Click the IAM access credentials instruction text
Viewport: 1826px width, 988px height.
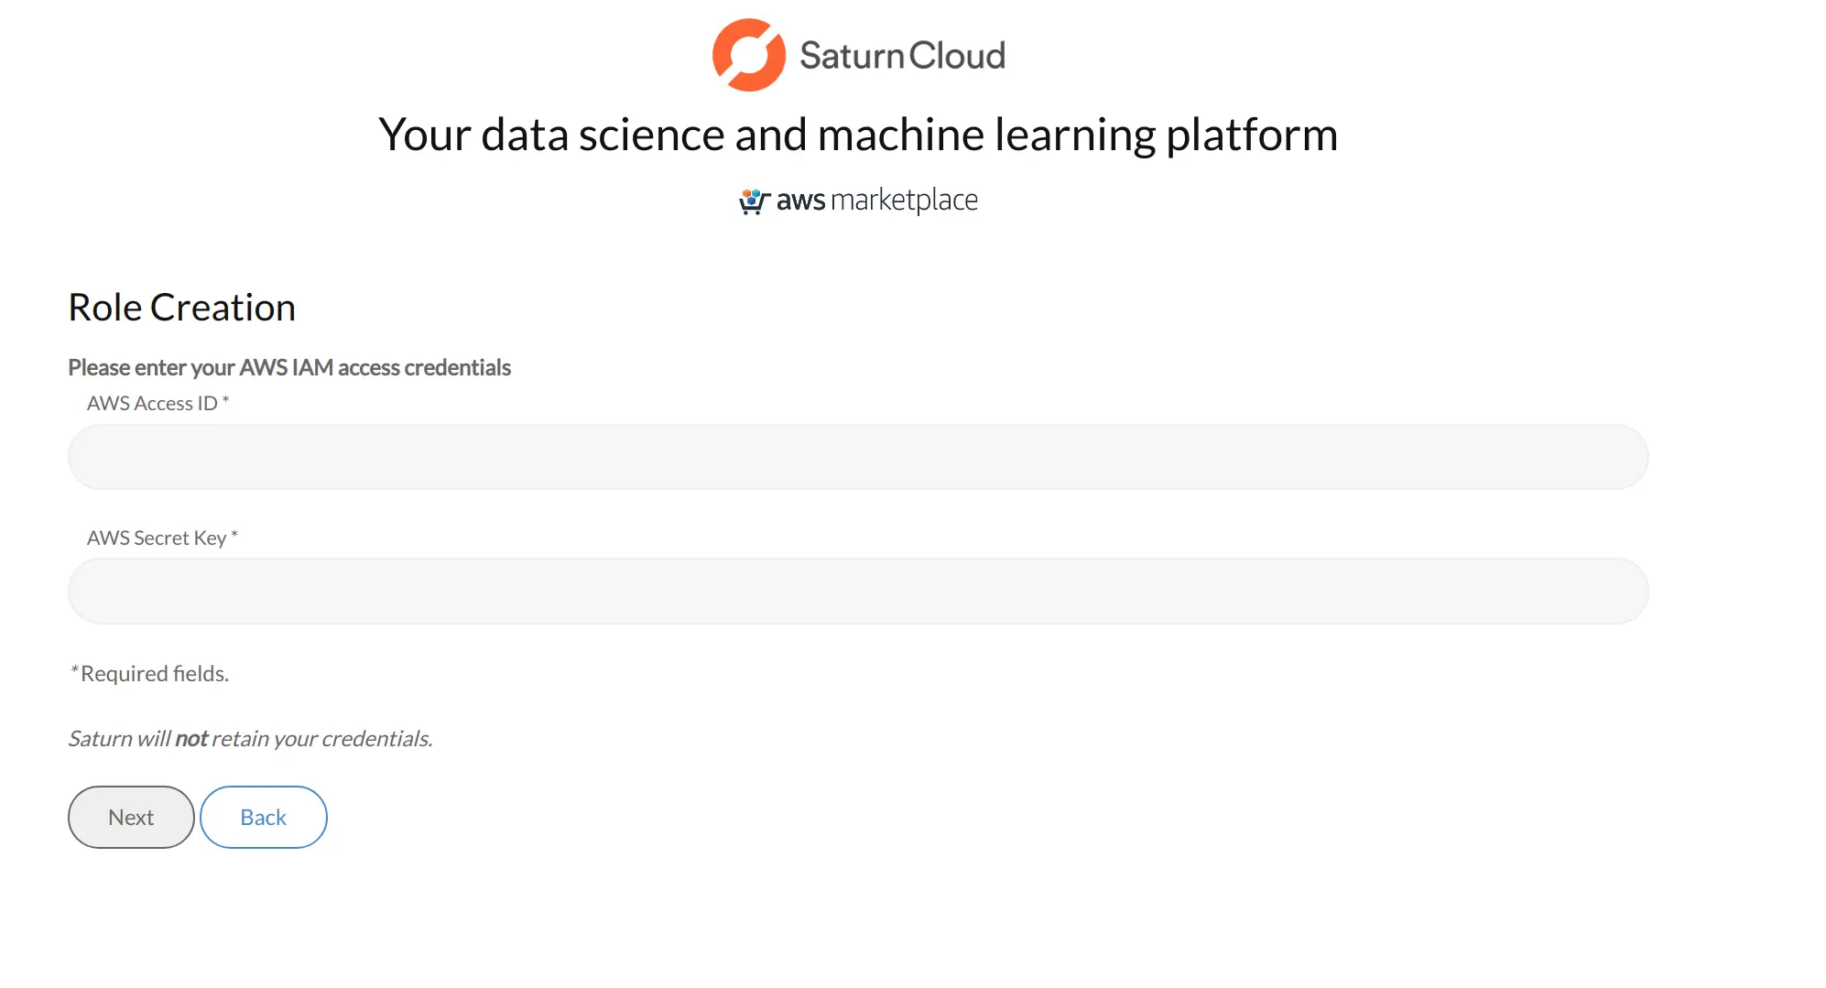(289, 368)
